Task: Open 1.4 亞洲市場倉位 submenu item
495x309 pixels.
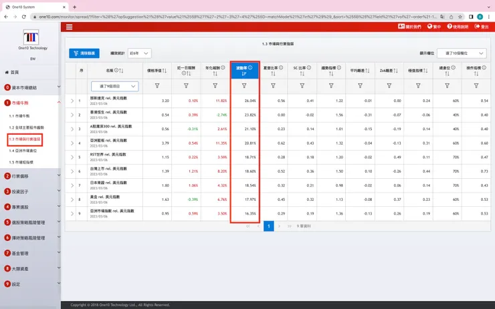Action: 23,151
